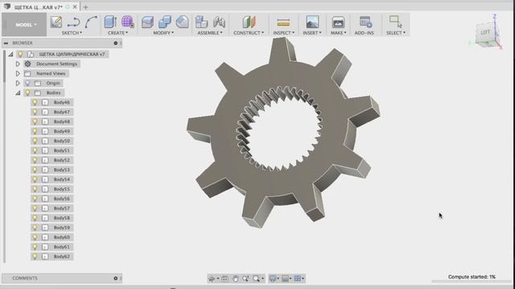Open Display Settings monitor icon
Viewport: 515px width, 289px height.
pos(273,279)
